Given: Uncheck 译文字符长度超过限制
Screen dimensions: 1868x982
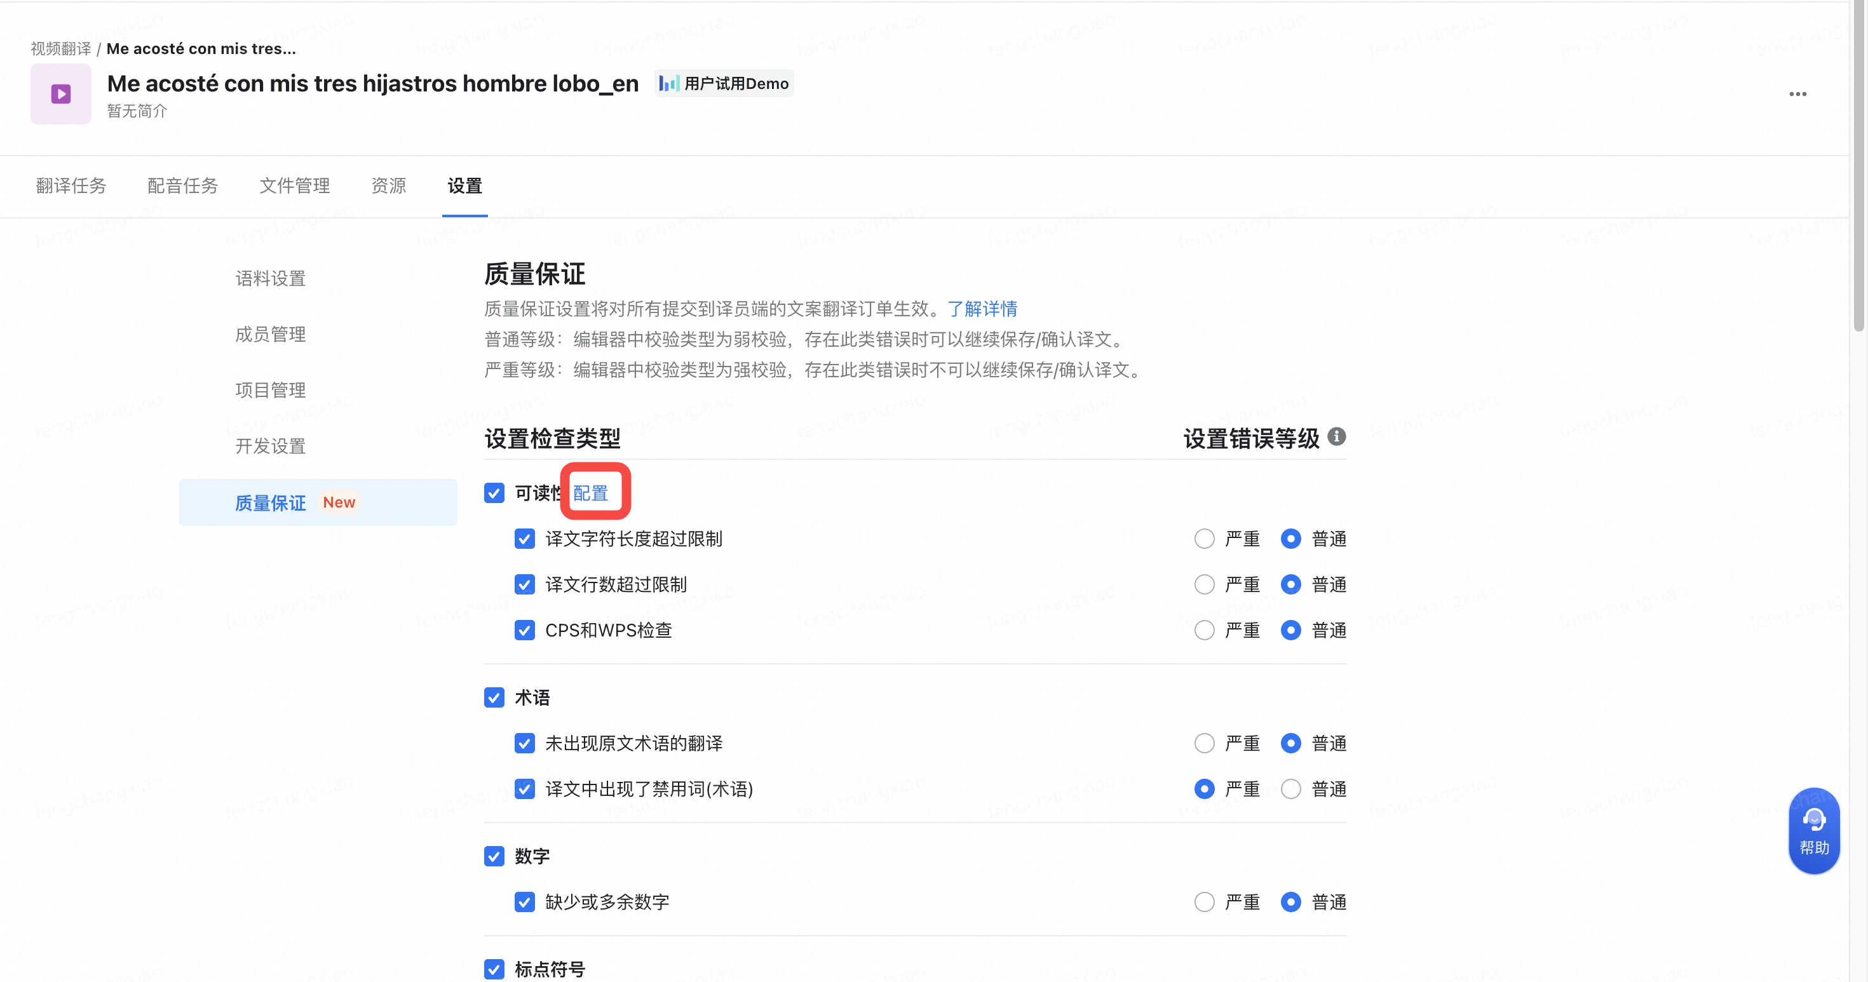Looking at the screenshot, I should click(x=524, y=539).
